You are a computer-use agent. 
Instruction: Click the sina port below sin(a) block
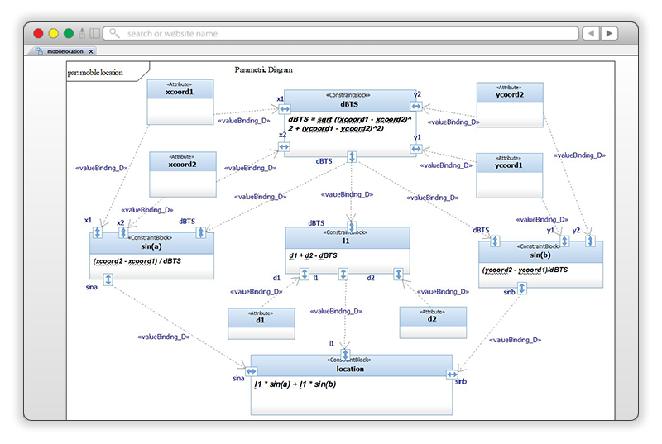(108, 281)
